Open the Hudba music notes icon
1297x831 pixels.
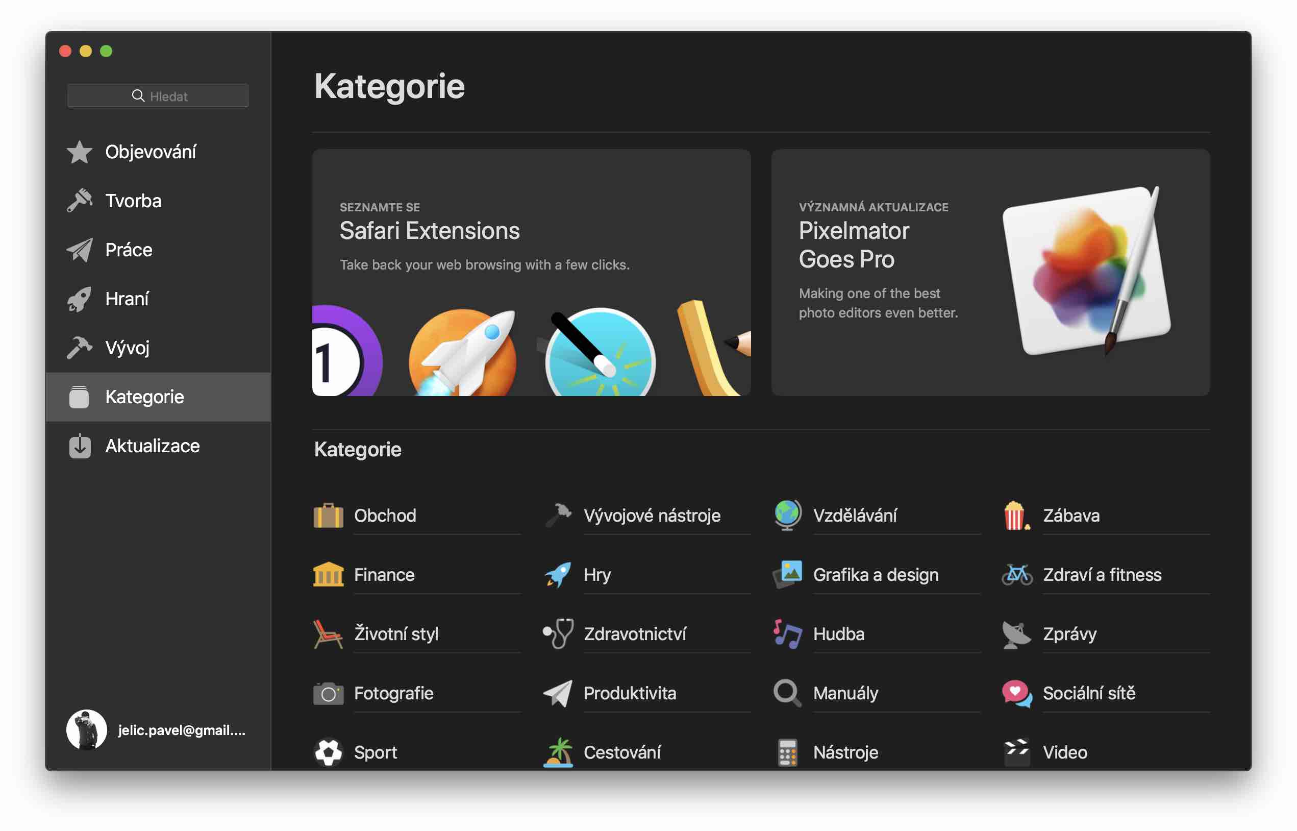coord(787,634)
